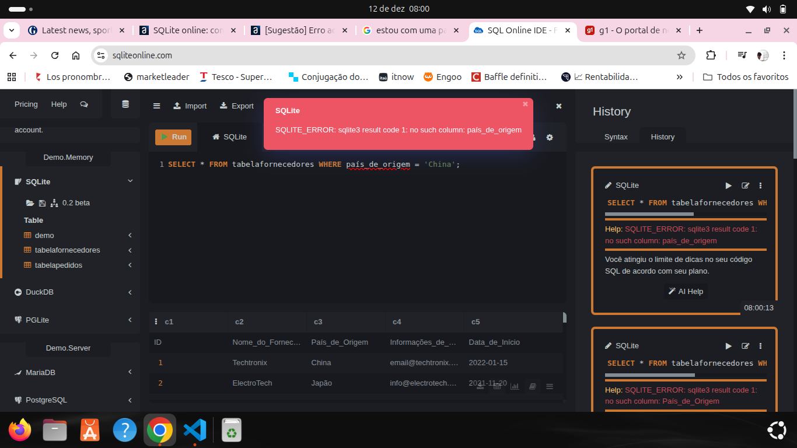
Task: Open VS Code from the dock
Action: pos(195,430)
